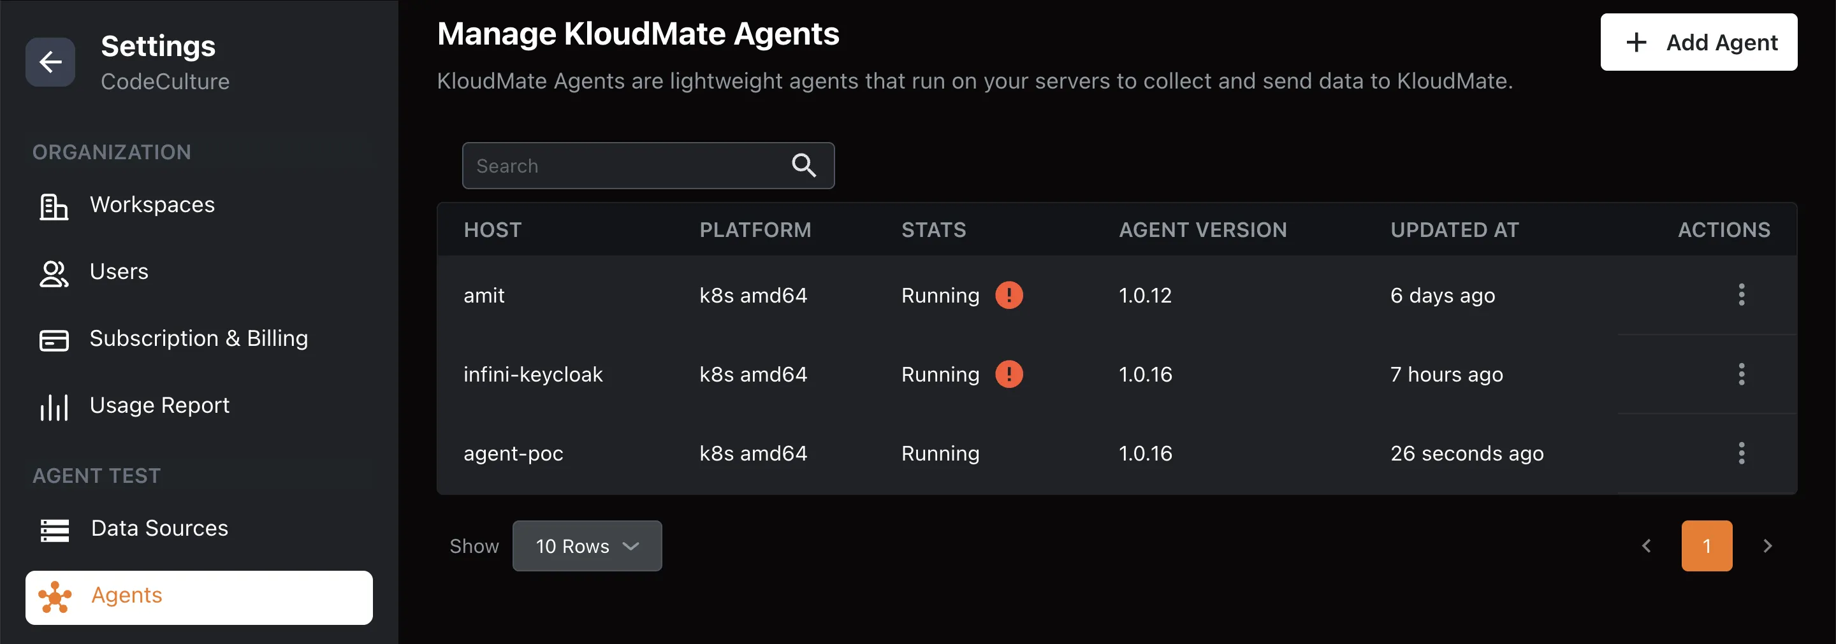
Task: Click k8s amd64 platform for infini-keycloak
Action: tap(754, 374)
